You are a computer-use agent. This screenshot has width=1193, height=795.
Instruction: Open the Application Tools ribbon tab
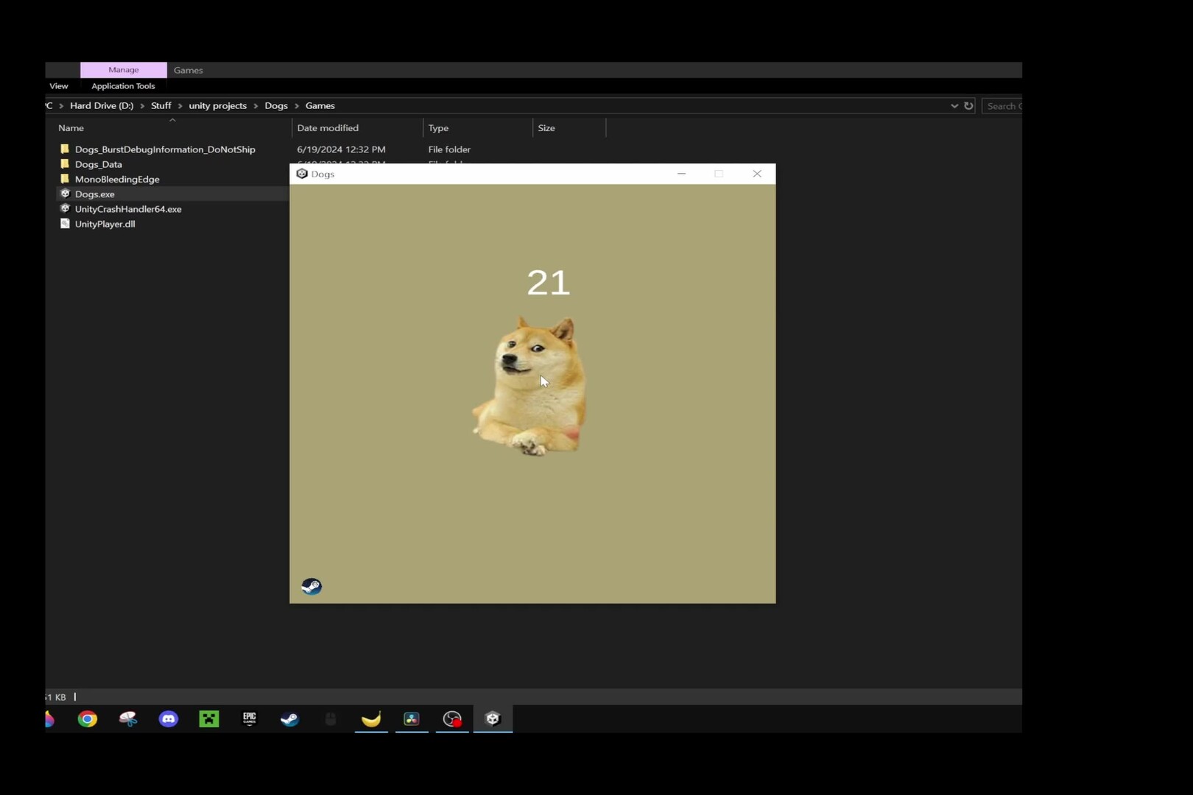point(123,86)
